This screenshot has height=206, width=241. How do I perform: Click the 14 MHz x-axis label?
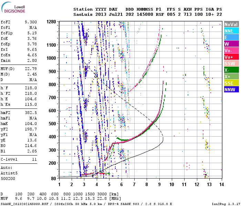221,184
